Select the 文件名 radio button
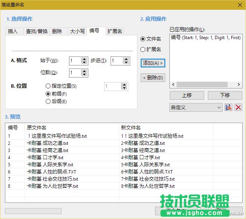 coord(143,39)
